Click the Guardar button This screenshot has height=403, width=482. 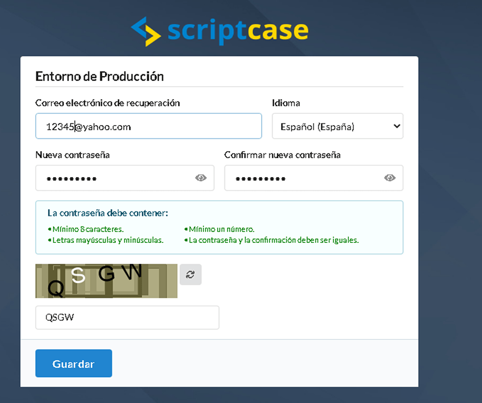[73, 363]
